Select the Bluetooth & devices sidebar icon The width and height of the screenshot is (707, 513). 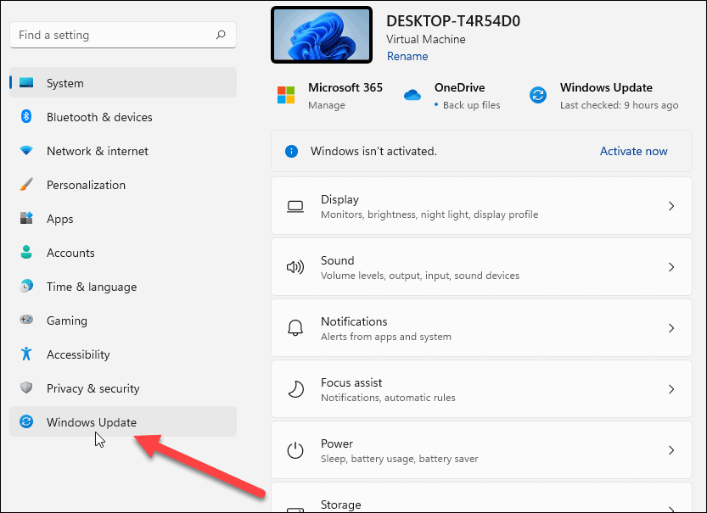(25, 117)
